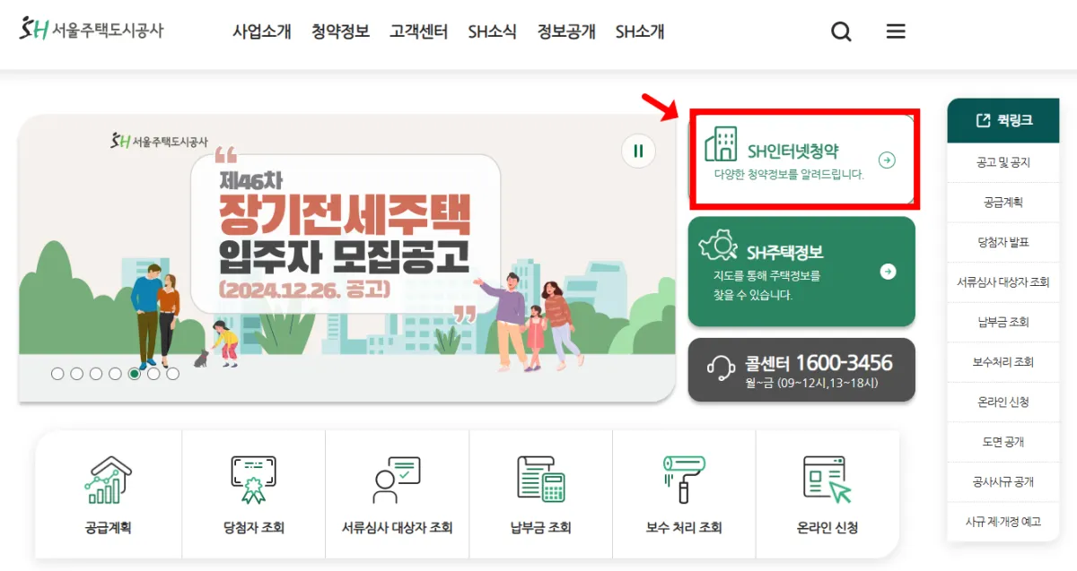1077x571 pixels.
Task: Click the 당첨자 조회 label under icon row
Action: pos(253,528)
